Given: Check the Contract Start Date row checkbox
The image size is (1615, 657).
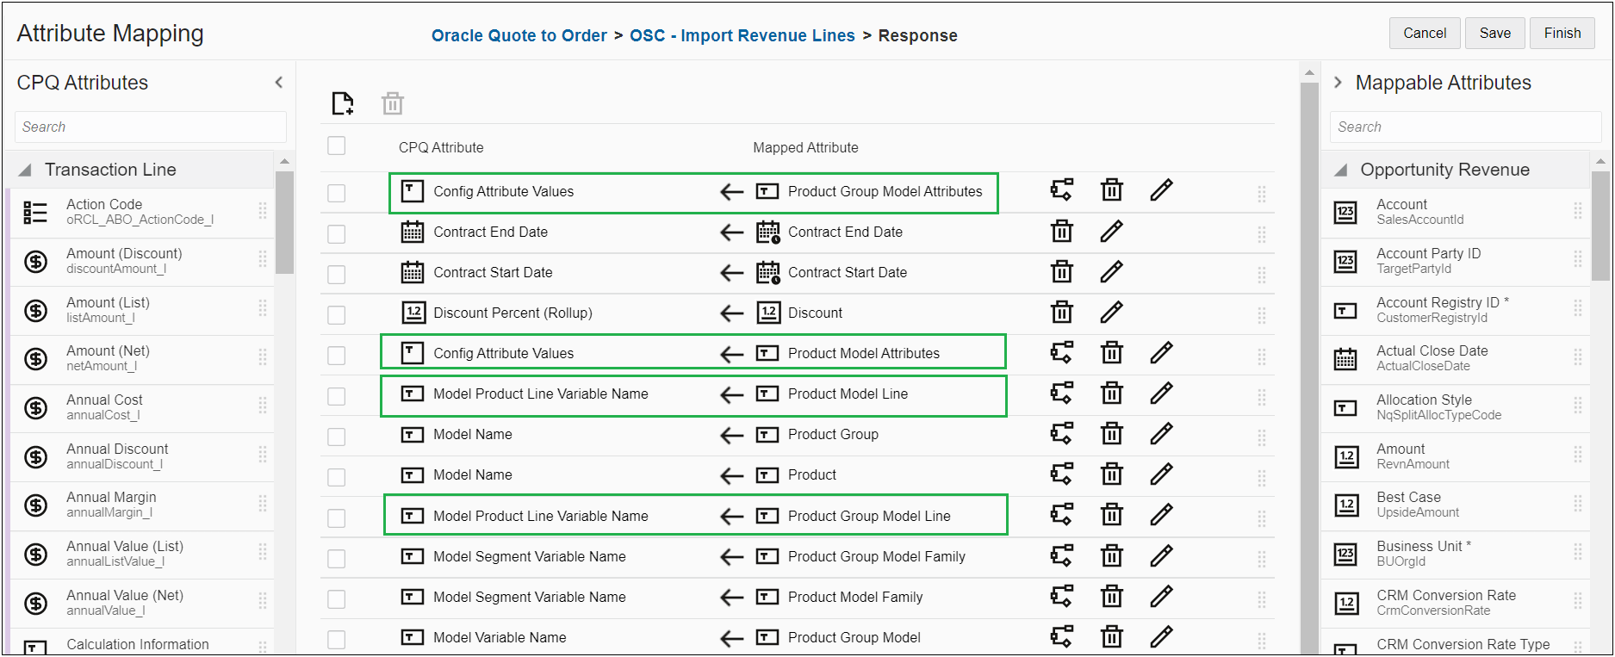Looking at the screenshot, I should (337, 274).
